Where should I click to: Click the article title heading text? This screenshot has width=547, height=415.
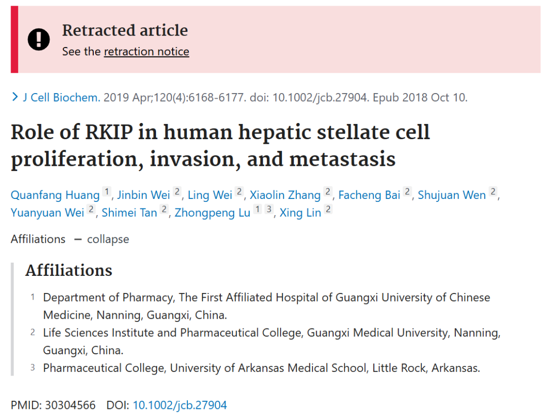[x=220, y=146]
